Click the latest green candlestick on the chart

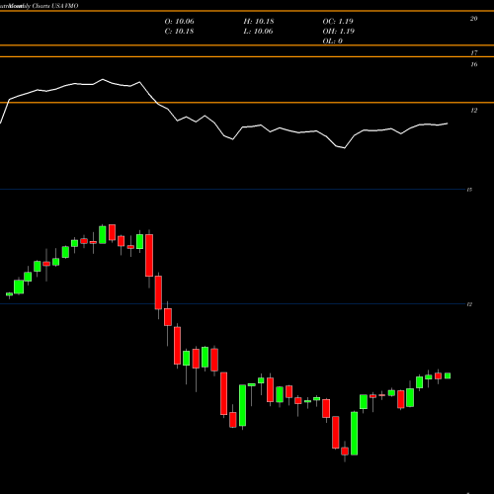click(x=448, y=375)
